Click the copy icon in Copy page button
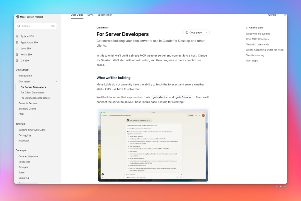Image resolution: width=301 pixels, height=201 pixels. (x=187, y=33)
